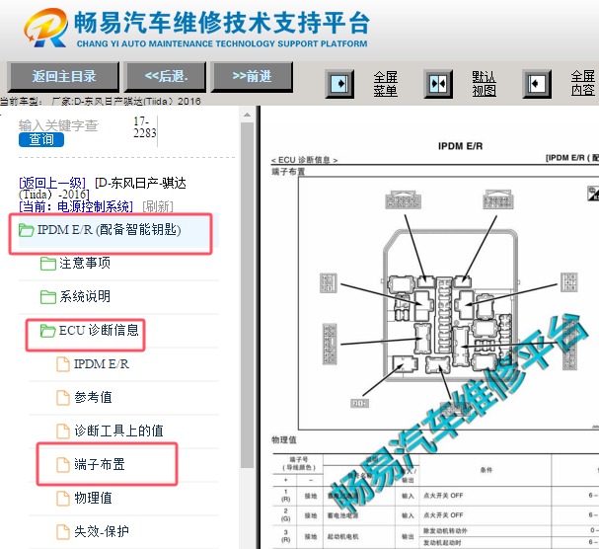This screenshot has width=599, height=549.
Task: Open the 物理值 document
Action: pyautogui.click(x=93, y=498)
